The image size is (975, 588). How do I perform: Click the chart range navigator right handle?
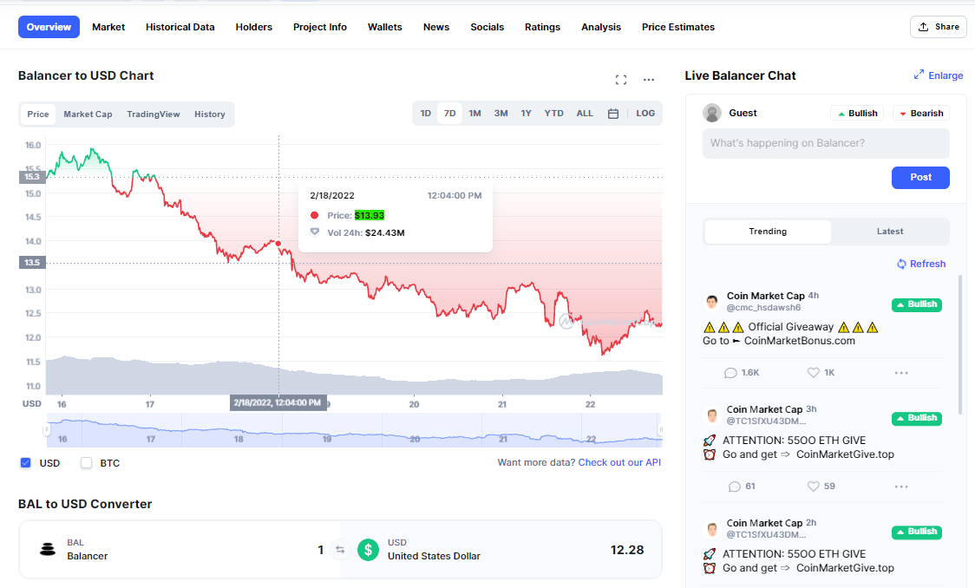click(660, 429)
